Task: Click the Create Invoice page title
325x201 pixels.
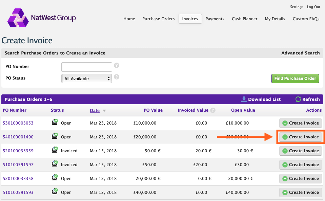Action: pyautogui.click(x=27, y=40)
